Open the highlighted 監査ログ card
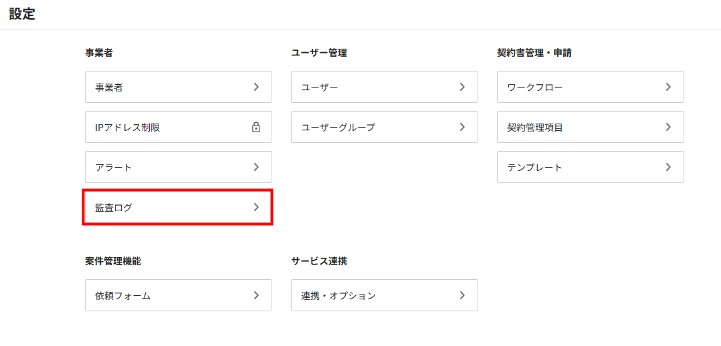This screenshot has height=346, width=721. tap(179, 207)
